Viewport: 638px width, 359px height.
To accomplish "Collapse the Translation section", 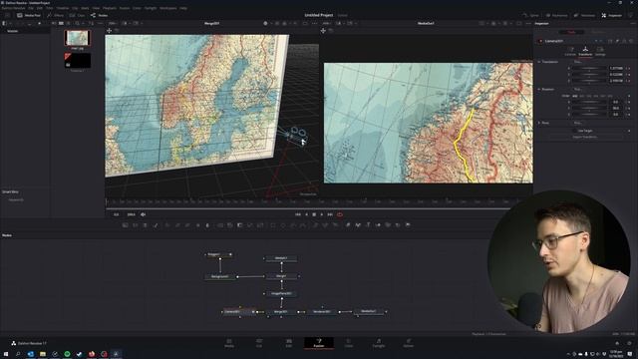I will coord(539,62).
